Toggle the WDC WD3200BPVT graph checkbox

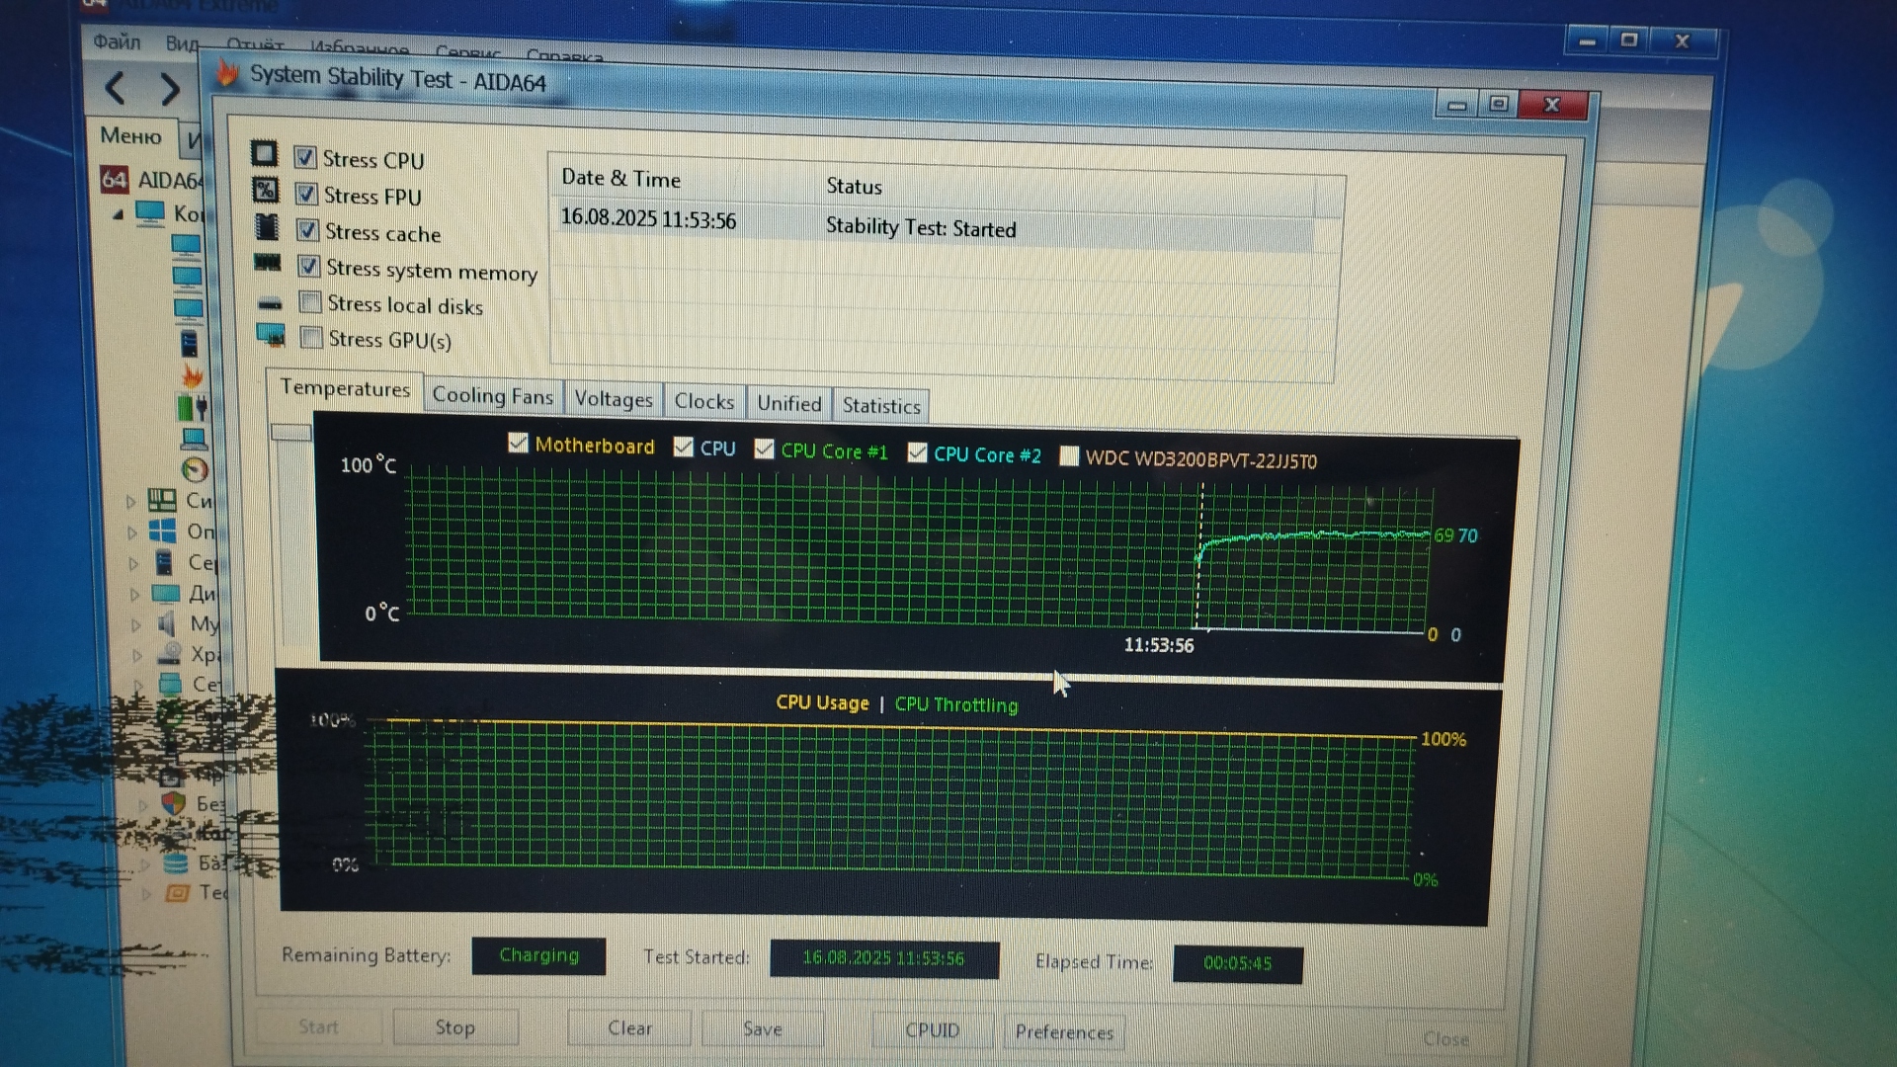(x=1068, y=456)
